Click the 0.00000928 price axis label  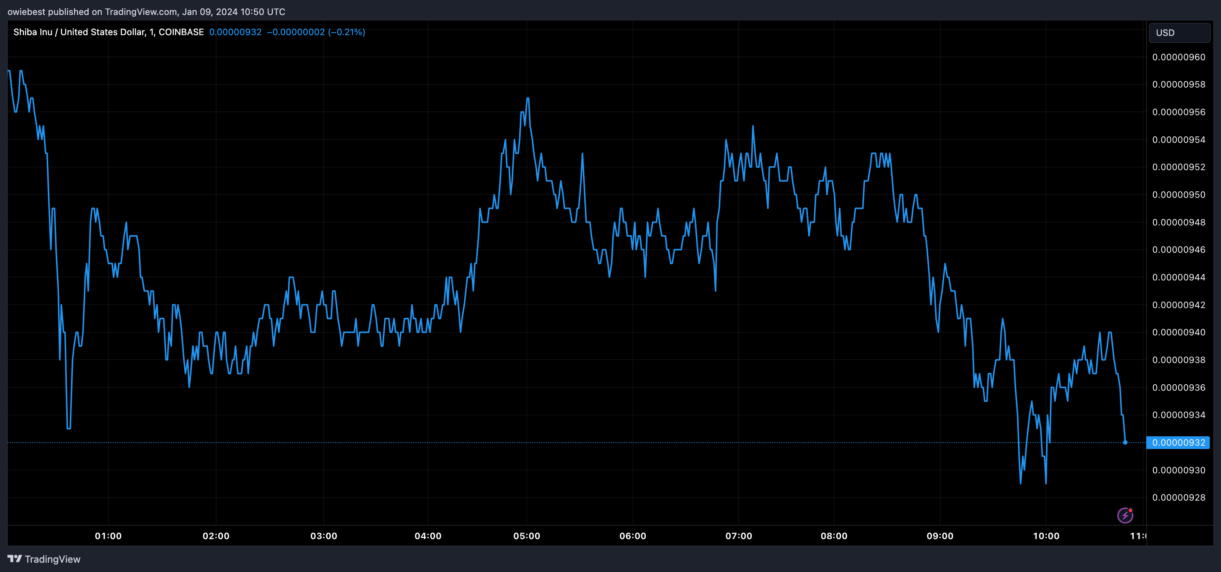click(1178, 498)
